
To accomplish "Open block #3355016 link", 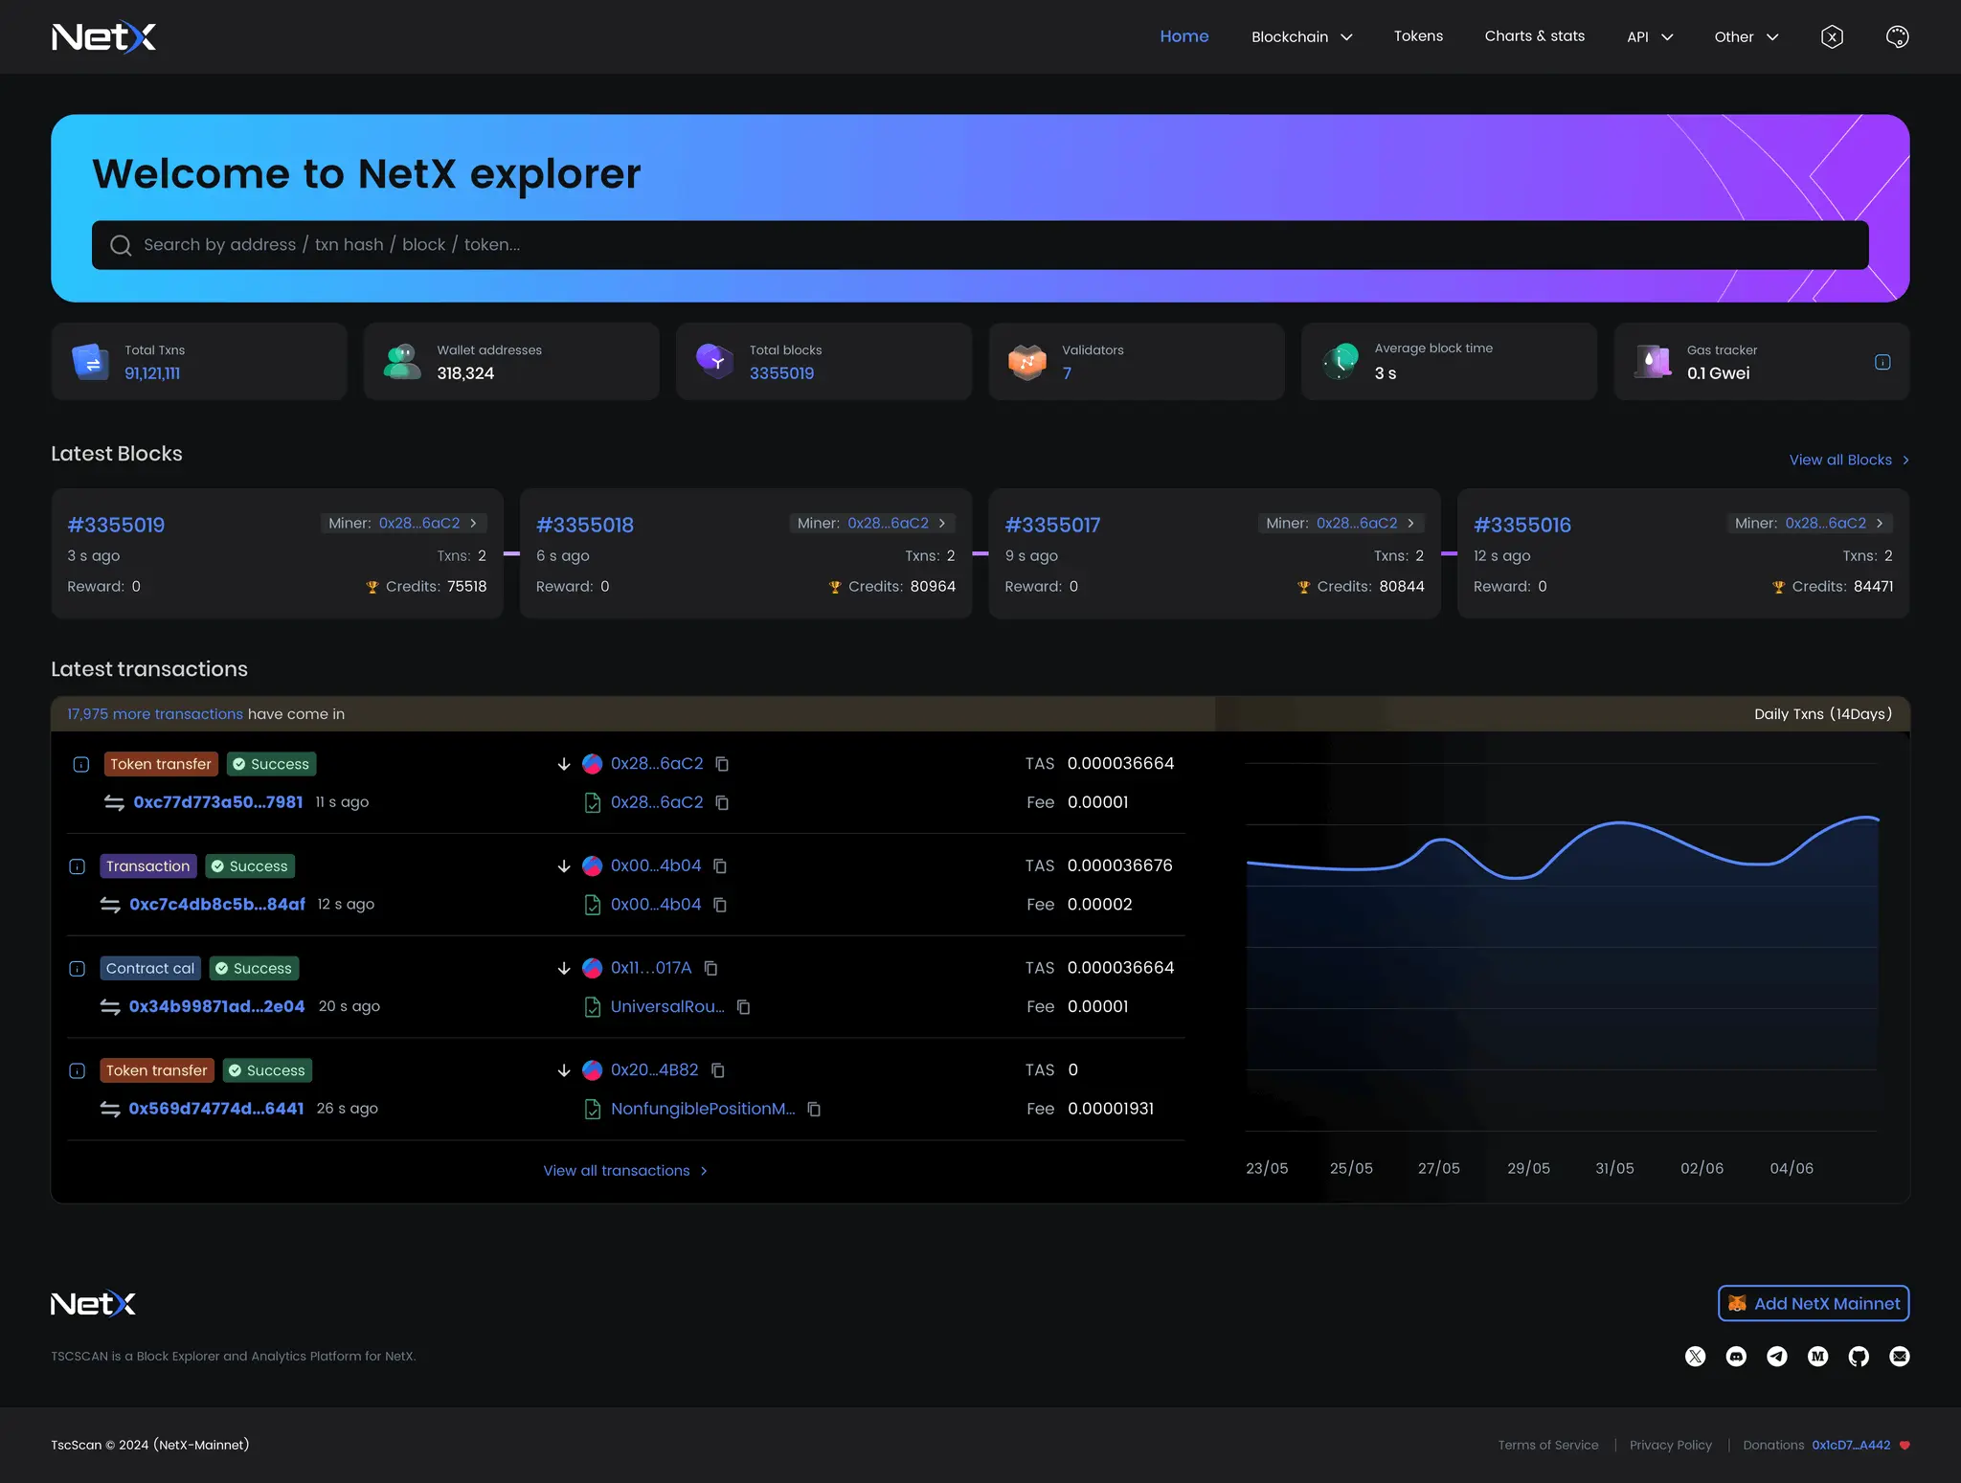I will pyautogui.click(x=1522, y=525).
